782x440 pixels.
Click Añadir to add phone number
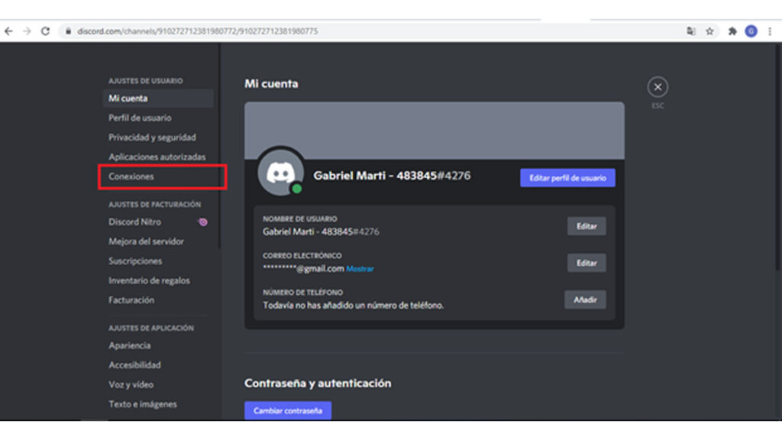pos(585,299)
